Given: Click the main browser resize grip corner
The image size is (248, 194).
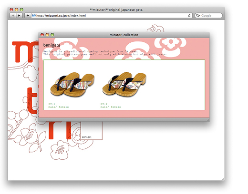Looking at the screenshot, I should click(223, 179).
